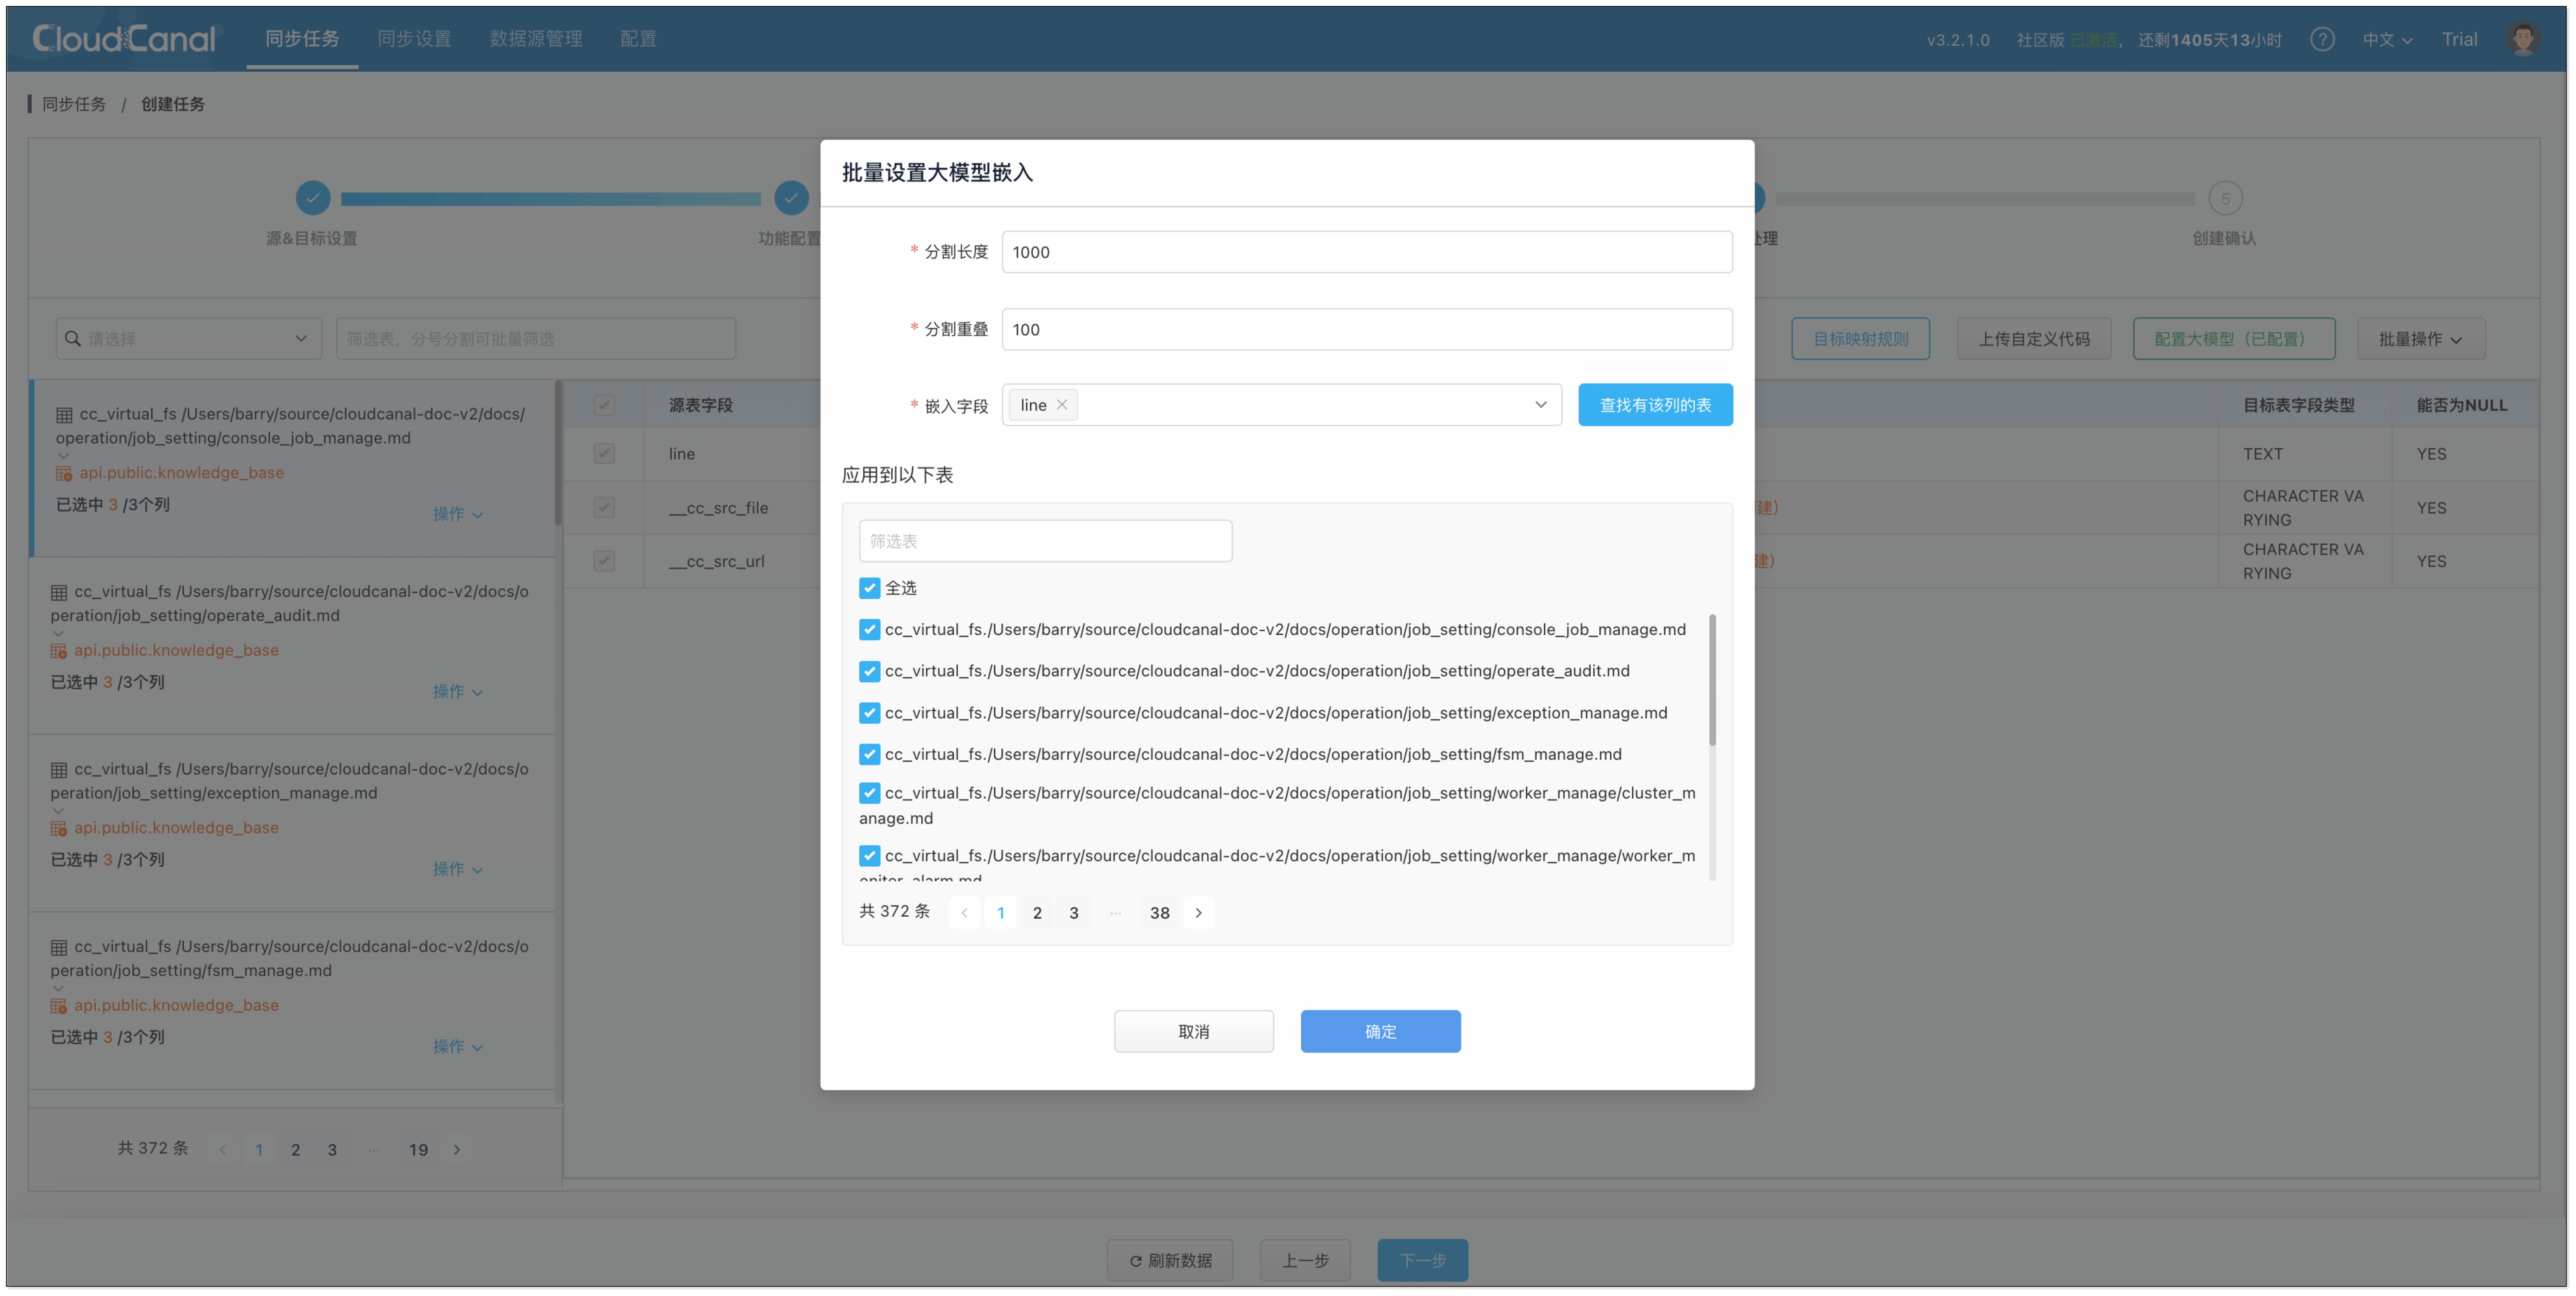Toggle the fsm_manage.md table checkbox

click(x=869, y=754)
